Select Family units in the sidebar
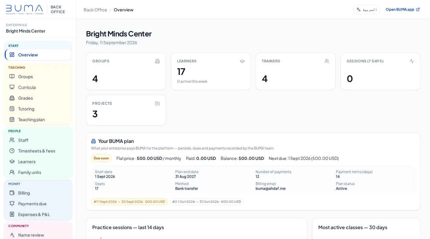The width and height of the screenshot is (430, 239). pos(38,172)
